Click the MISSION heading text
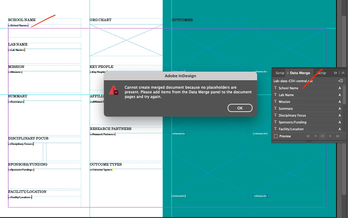Image resolution: width=348 pixels, height=218 pixels. point(16,67)
